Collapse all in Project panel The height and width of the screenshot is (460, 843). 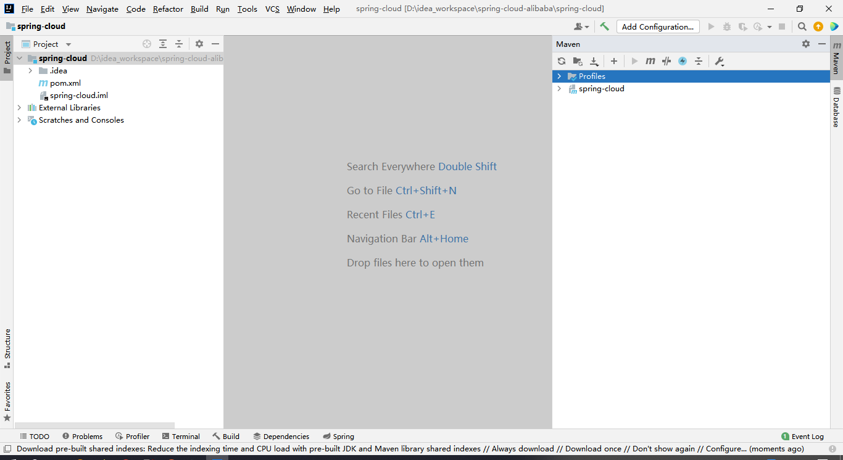(179, 44)
